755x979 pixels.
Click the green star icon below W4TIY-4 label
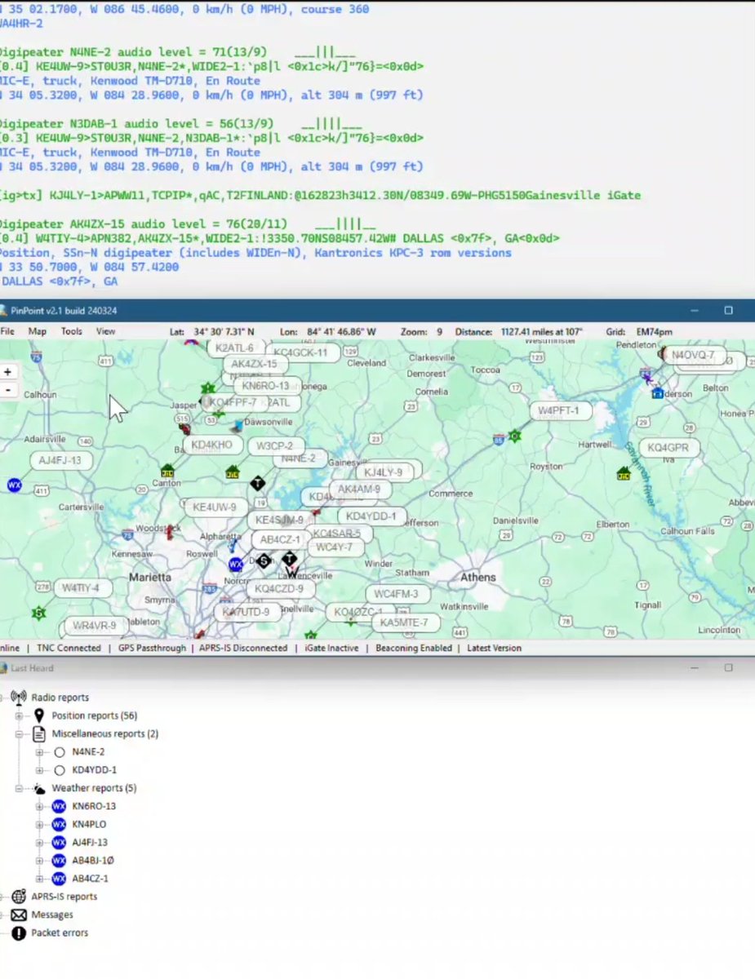point(38,613)
